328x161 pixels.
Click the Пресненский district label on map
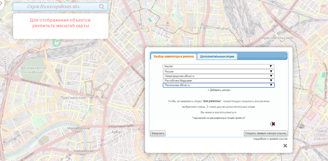pos(73,98)
